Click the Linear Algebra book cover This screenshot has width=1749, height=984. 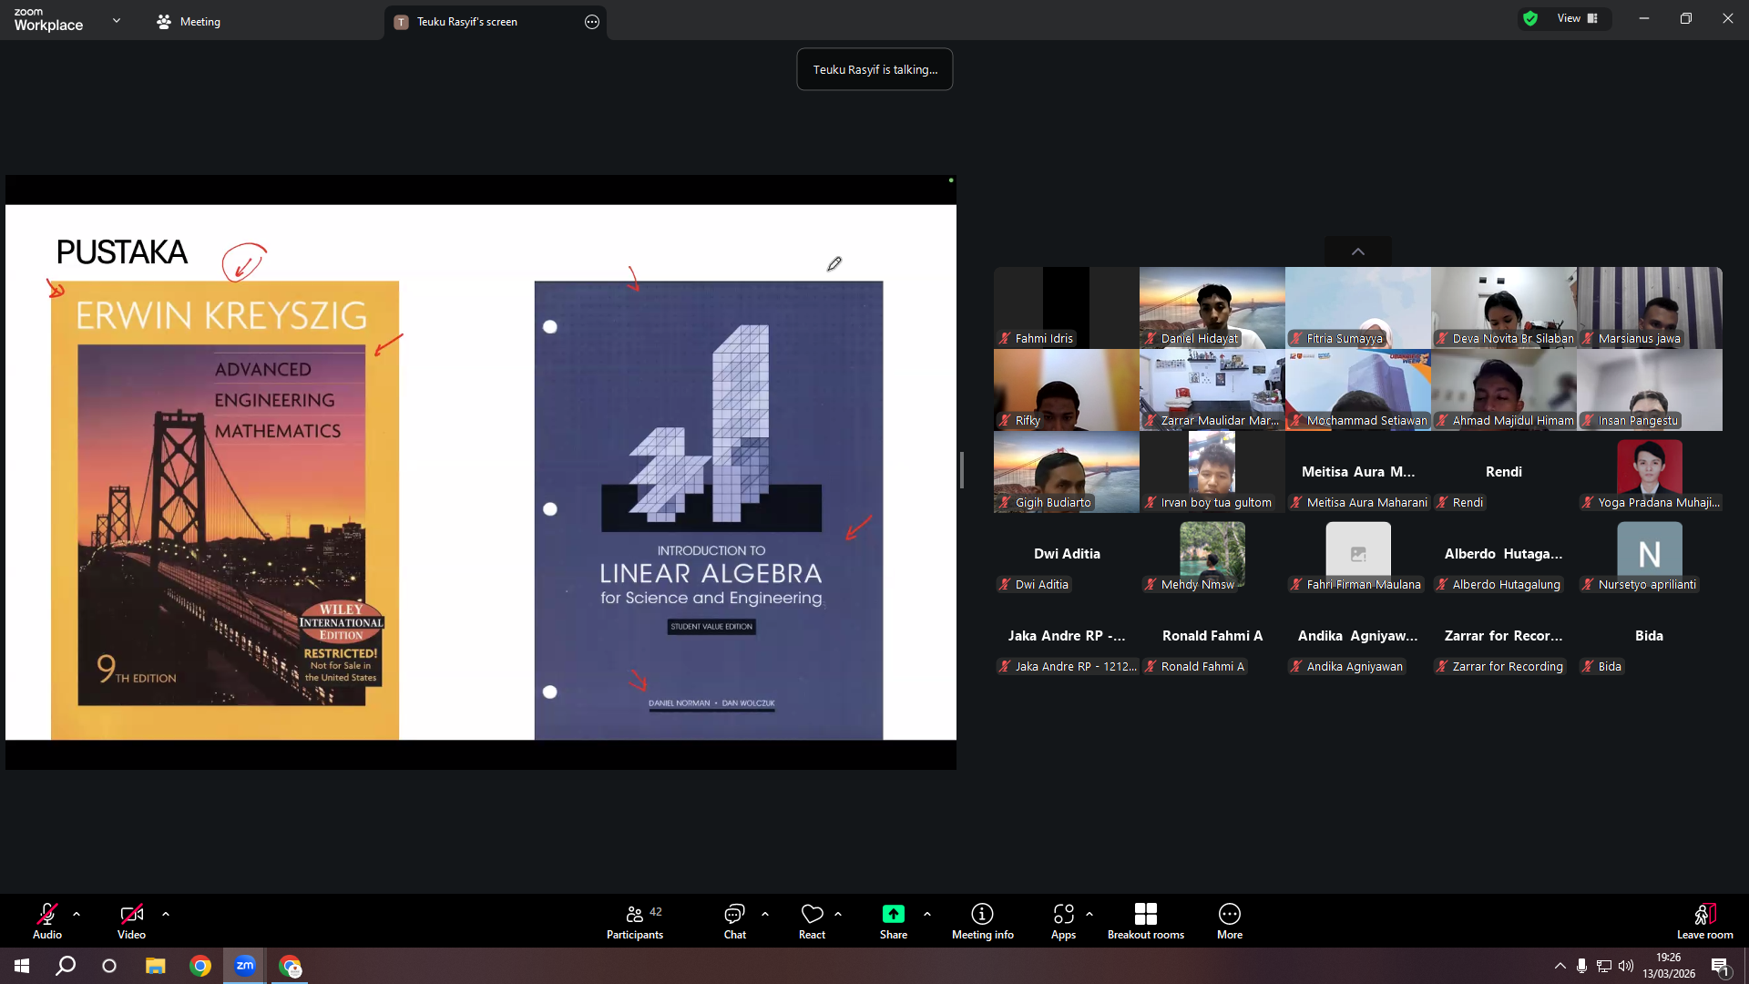tap(709, 510)
